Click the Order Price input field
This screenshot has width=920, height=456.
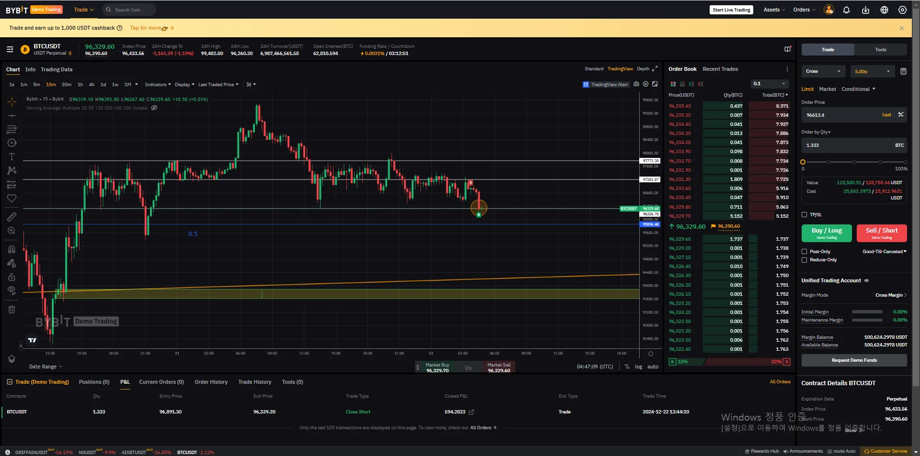click(x=841, y=115)
